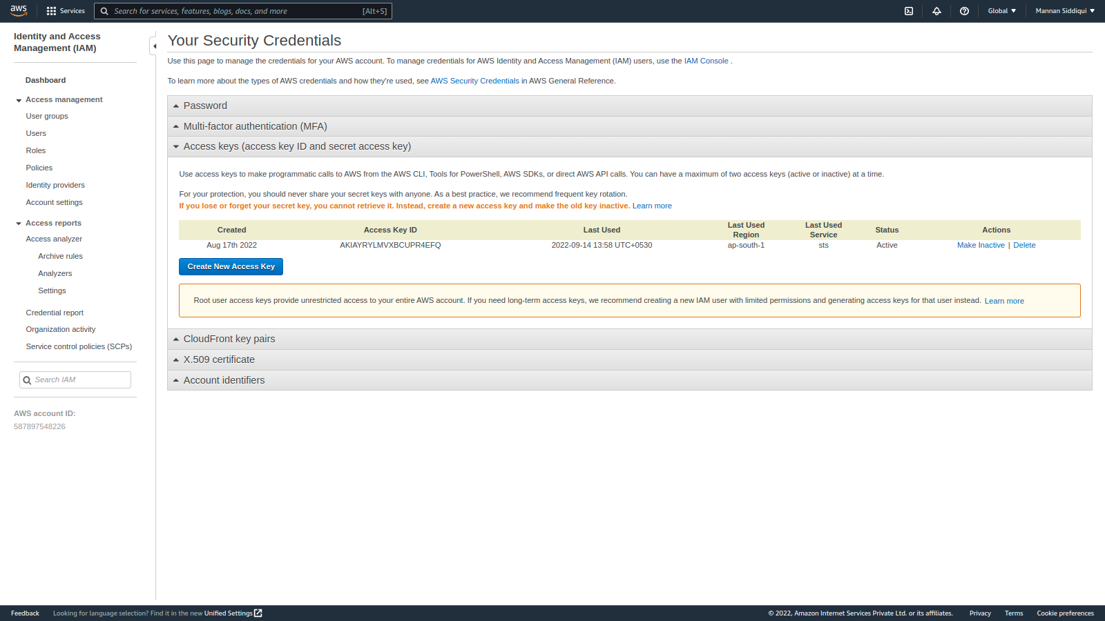Click the AWS logo to go home
The width and height of the screenshot is (1105, 621).
click(19, 10)
